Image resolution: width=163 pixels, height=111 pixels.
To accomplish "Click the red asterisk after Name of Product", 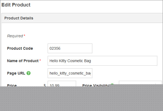I will (40, 60).
